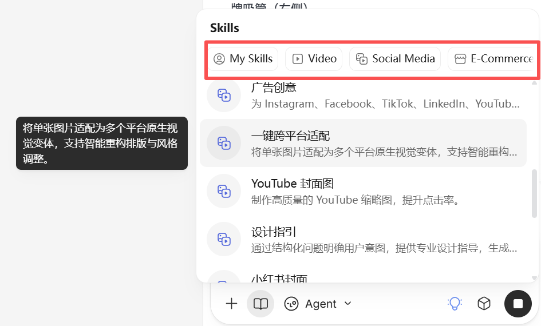Screen dimensions: 541x326
Task: Toggle the skills book icon button
Action: (x=260, y=304)
